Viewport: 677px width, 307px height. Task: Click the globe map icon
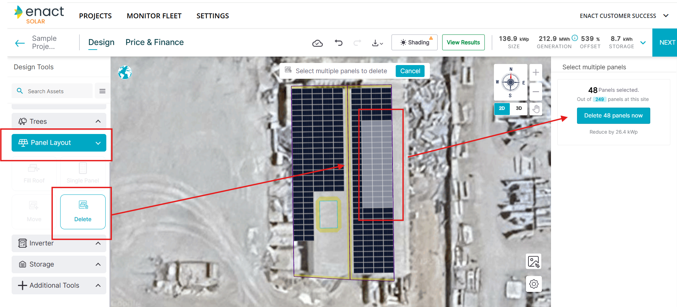click(125, 72)
